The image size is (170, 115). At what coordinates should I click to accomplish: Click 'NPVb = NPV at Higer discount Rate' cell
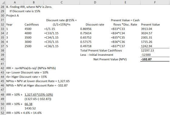point(37,86)
